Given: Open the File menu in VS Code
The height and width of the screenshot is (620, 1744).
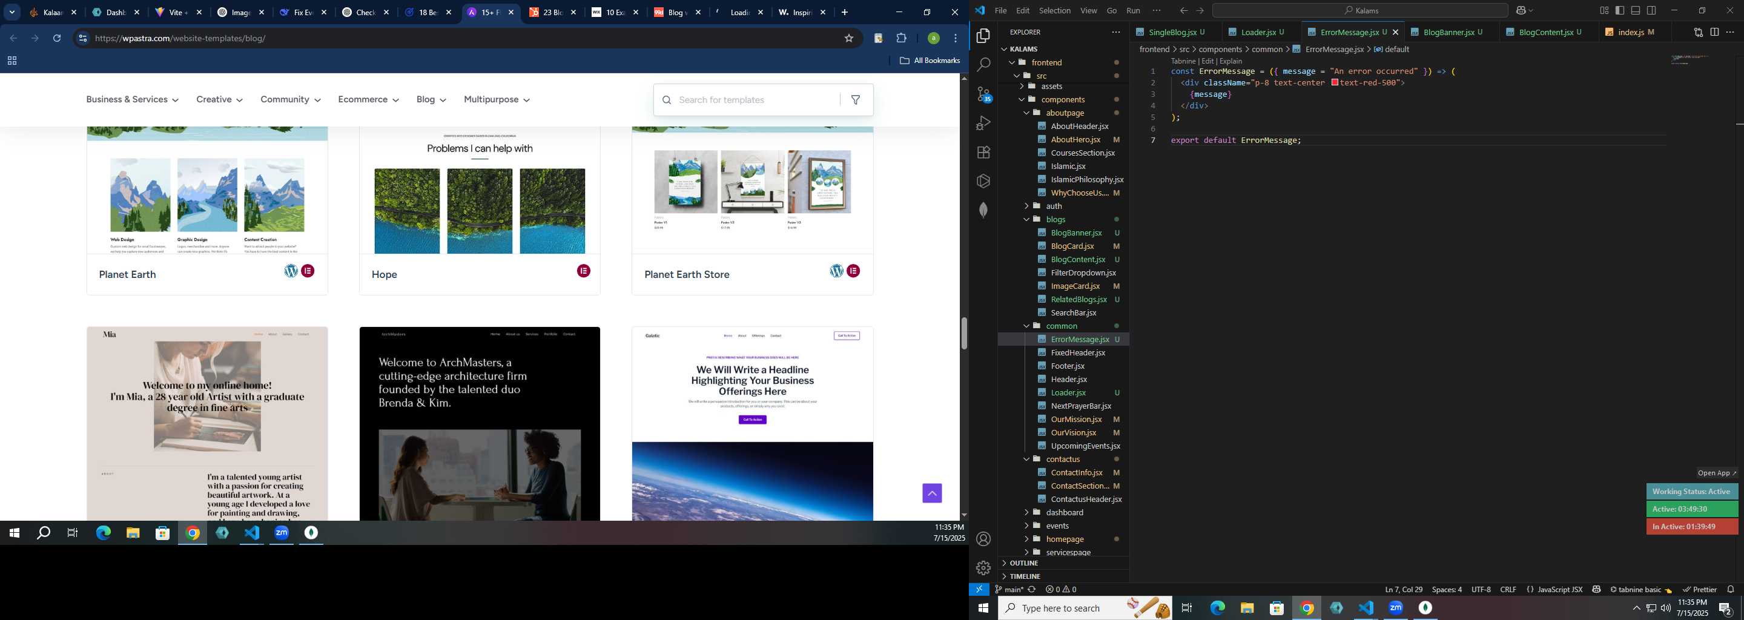Looking at the screenshot, I should click(x=1000, y=11).
